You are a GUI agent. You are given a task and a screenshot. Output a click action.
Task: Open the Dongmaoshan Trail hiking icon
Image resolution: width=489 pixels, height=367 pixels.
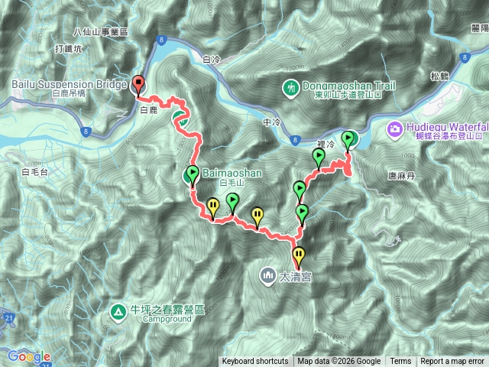click(291, 89)
